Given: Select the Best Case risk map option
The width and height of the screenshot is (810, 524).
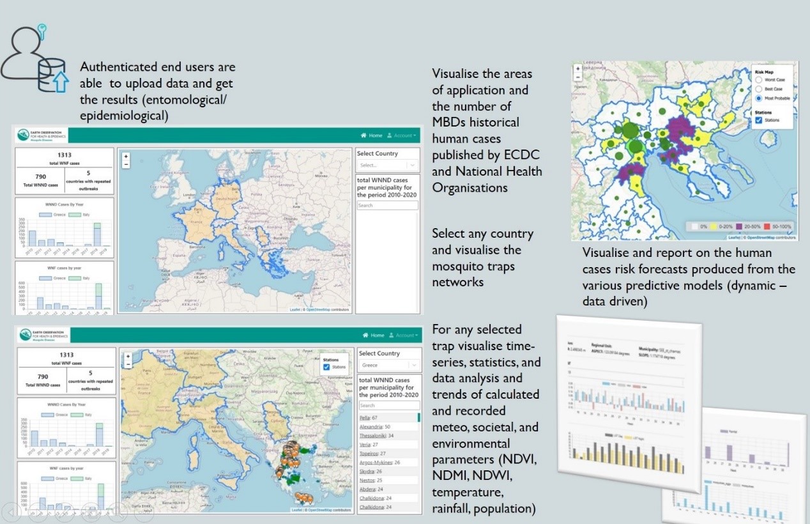Looking at the screenshot, I should click(758, 89).
